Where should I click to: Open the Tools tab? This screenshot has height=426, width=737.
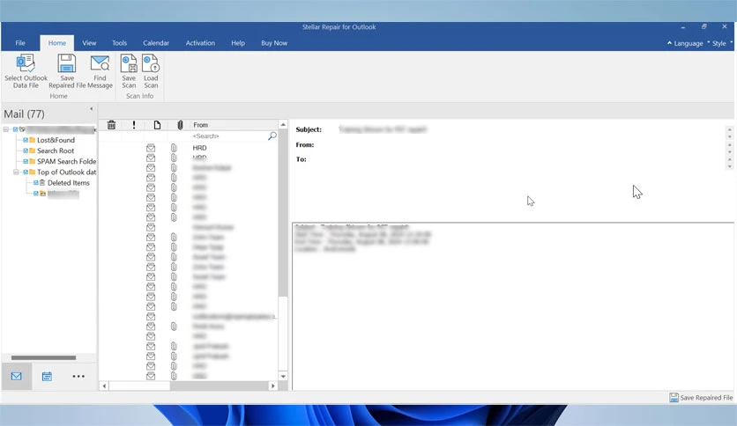[119, 43]
